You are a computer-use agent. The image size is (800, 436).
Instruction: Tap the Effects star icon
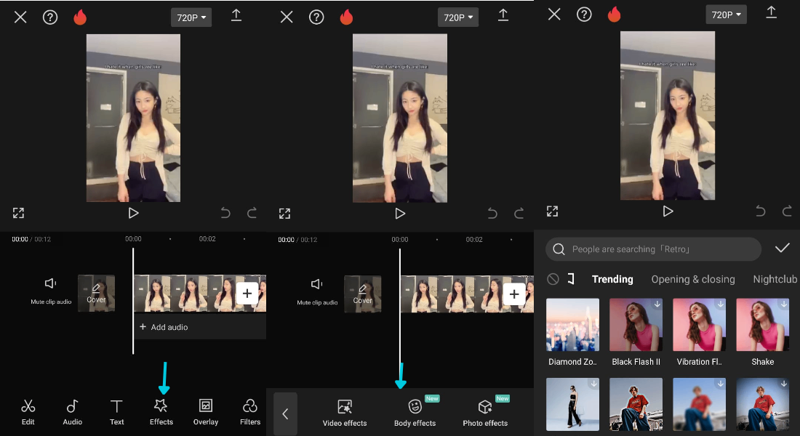pos(161,405)
